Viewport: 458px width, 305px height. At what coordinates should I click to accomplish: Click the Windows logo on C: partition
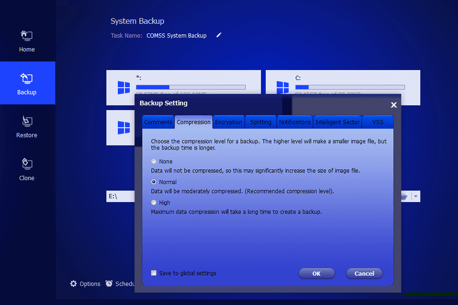(x=282, y=87)
